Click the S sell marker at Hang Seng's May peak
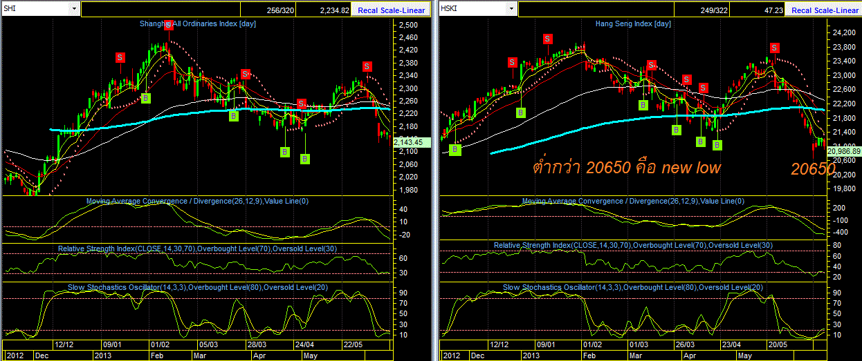The image size is (862, 361). [774, 48]
